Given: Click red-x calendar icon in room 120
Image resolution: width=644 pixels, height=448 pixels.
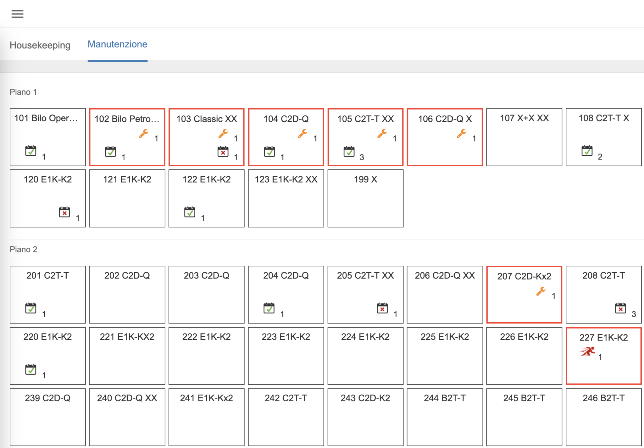Looking at the screenshot, I should [x=64, y=212].
